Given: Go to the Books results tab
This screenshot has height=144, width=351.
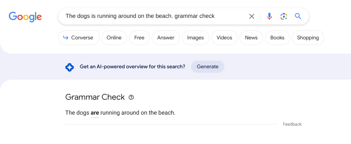Looking at the screenshot, I should [277, 38].
